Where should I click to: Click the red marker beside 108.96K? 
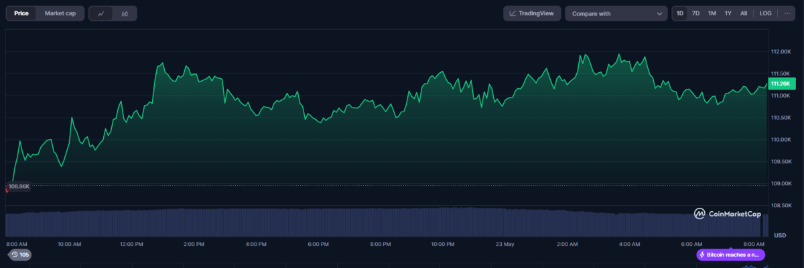click(6, 189)
